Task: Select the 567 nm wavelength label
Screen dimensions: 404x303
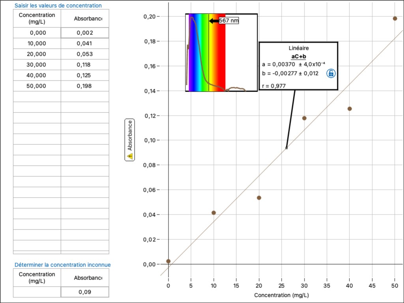Action: 229,21
